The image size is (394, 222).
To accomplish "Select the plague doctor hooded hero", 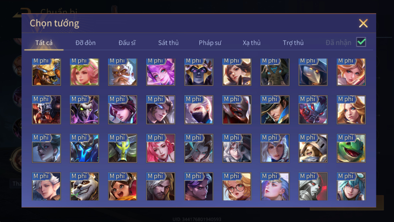I will [313, 72].
